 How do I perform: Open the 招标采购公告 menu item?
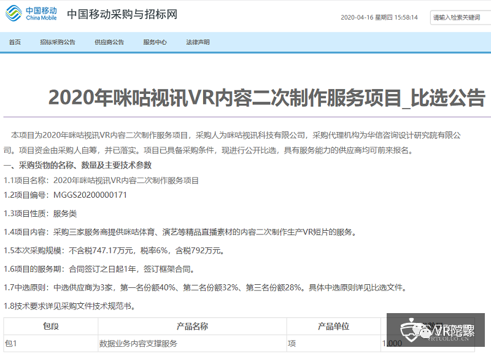coord(58,42)
